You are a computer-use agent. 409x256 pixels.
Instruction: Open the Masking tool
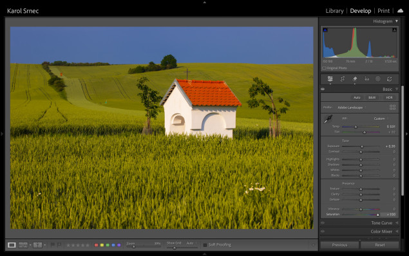tap(378, 79)
